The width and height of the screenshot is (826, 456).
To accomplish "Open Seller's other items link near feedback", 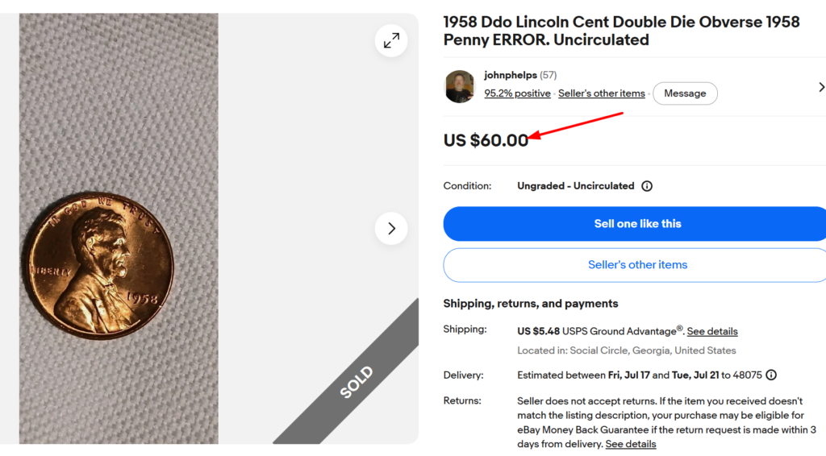I will 602,93.
